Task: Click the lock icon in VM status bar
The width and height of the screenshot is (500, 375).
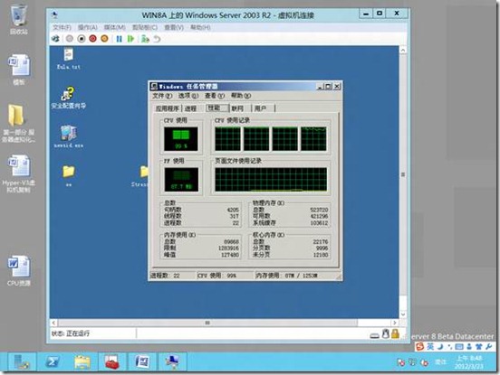Action: [x=396, y=333]
